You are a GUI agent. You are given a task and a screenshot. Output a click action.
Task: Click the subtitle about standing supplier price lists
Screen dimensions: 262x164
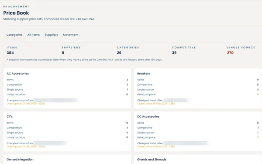coord(49,19)
